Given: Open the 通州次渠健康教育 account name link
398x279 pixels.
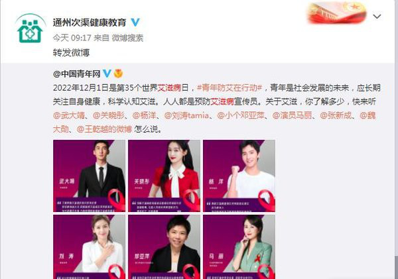Looking at the screenshot, I should pos(90,23).
